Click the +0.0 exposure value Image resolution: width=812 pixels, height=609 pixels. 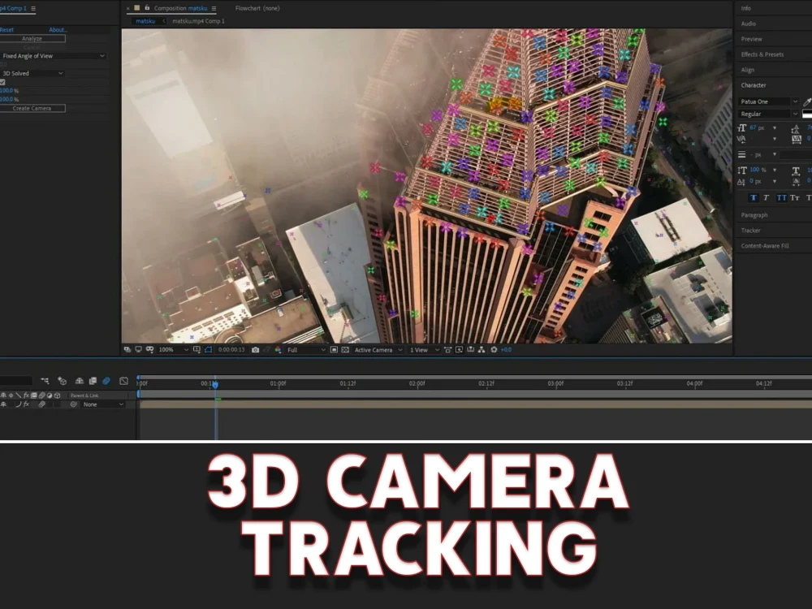506,350
